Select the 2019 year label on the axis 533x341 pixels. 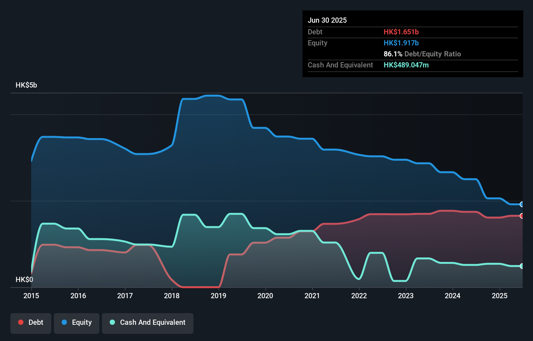[218, 295]
